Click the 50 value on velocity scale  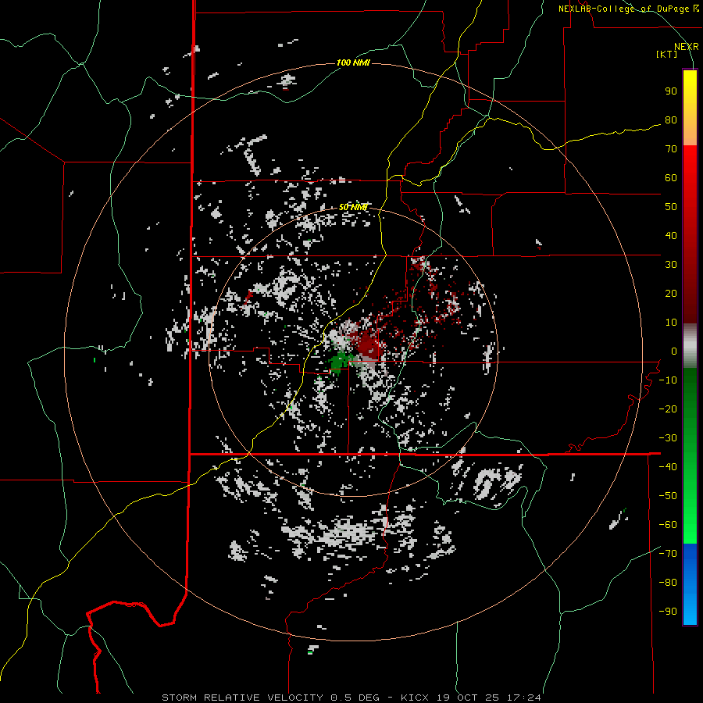tap(671, 207)
